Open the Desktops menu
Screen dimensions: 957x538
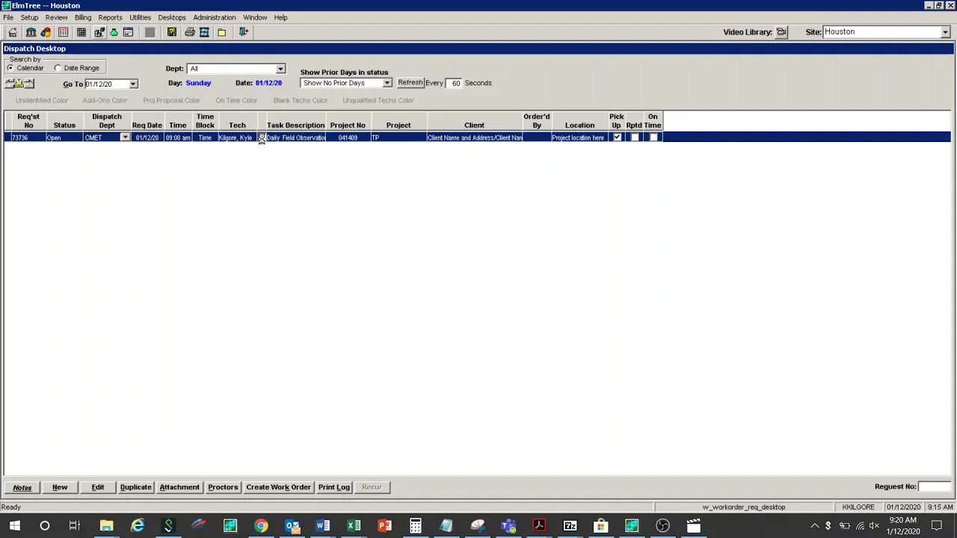[172, 17]
